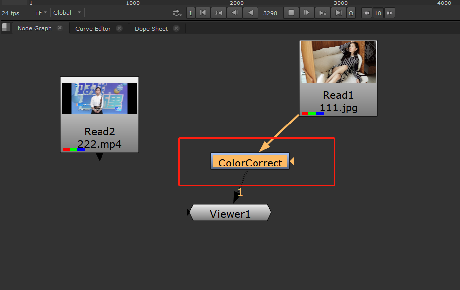The height and width of the screenshot is (290, 460).
Task: Switch to the Dope Sheet tab
Action: click(151, 29)
